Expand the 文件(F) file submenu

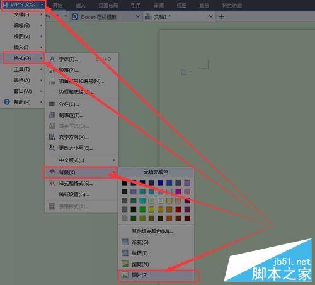pyautogui.click(x=23, y=14)
